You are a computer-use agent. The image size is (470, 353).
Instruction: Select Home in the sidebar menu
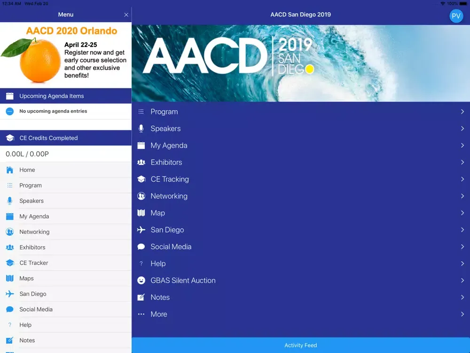(27, 170)
